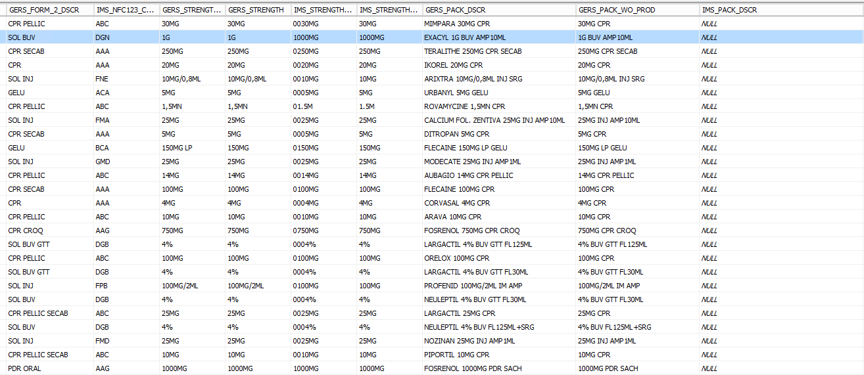Select cell EXACYL 1G BUV AMP10ML
This screenshot has width=864, height=375.
tap(499, 37)
